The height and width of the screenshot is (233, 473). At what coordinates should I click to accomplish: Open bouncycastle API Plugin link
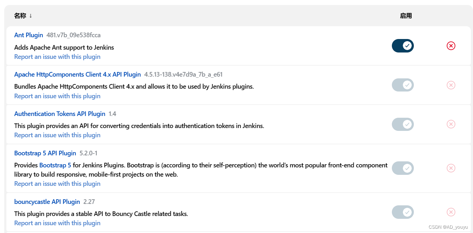coord(47,202)
